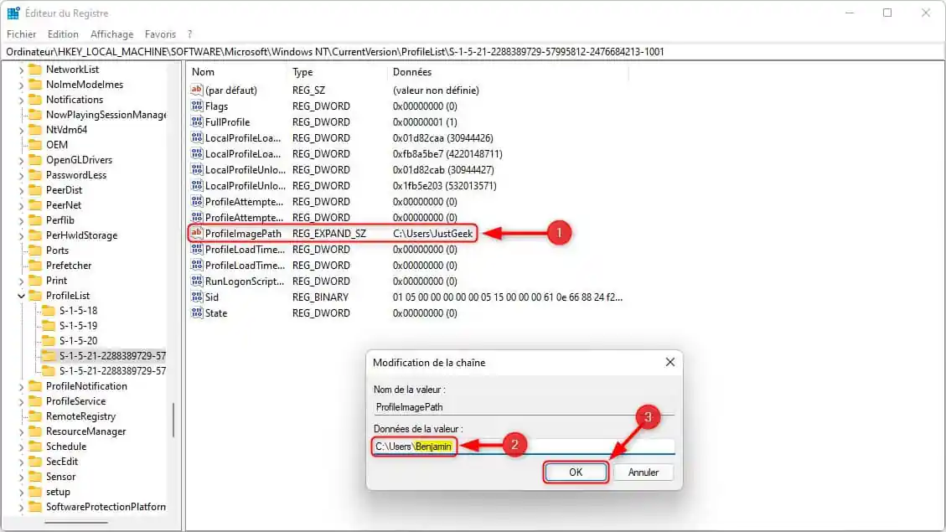
Task: Open the Fichier menu
Action: click(21, 34)
